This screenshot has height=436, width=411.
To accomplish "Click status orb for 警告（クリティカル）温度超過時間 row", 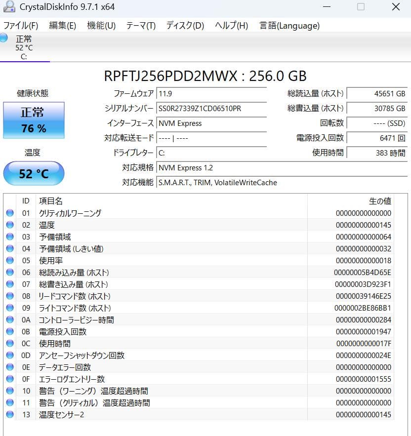I will tap(10, 402).
